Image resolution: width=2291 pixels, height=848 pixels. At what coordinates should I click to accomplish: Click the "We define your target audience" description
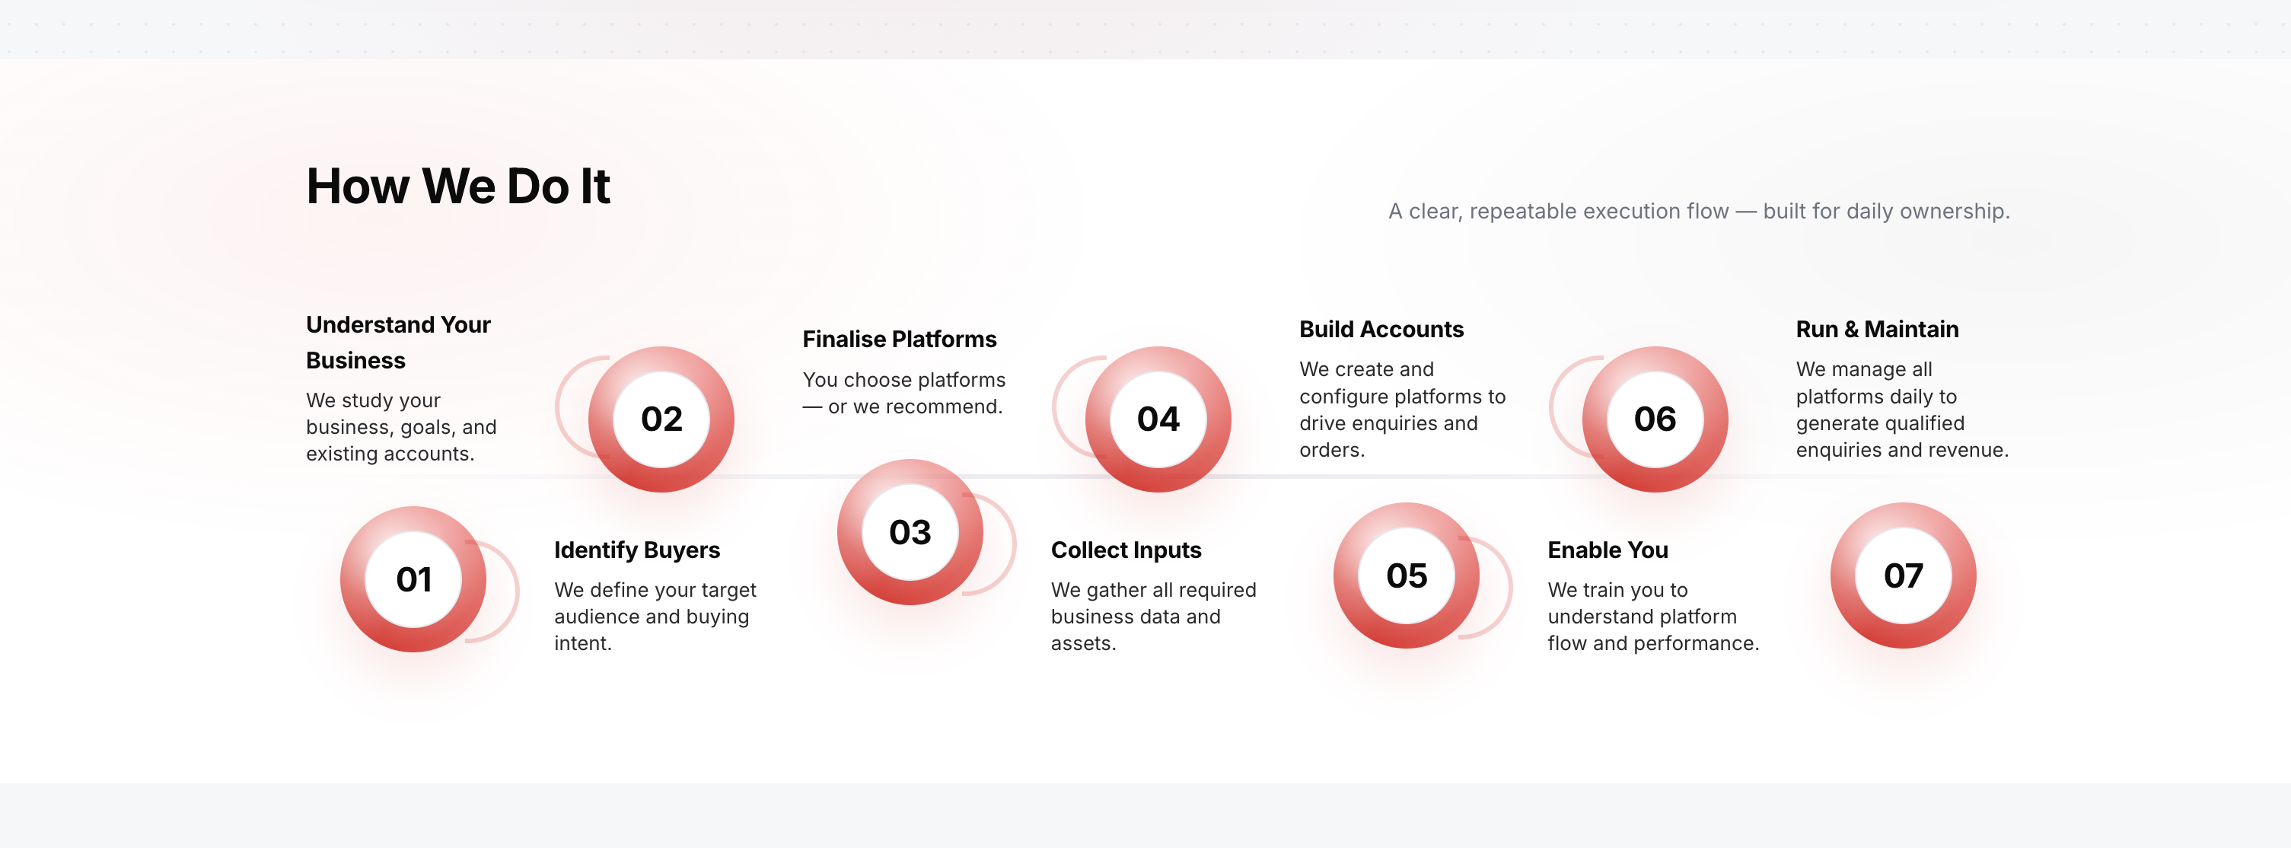655,616
